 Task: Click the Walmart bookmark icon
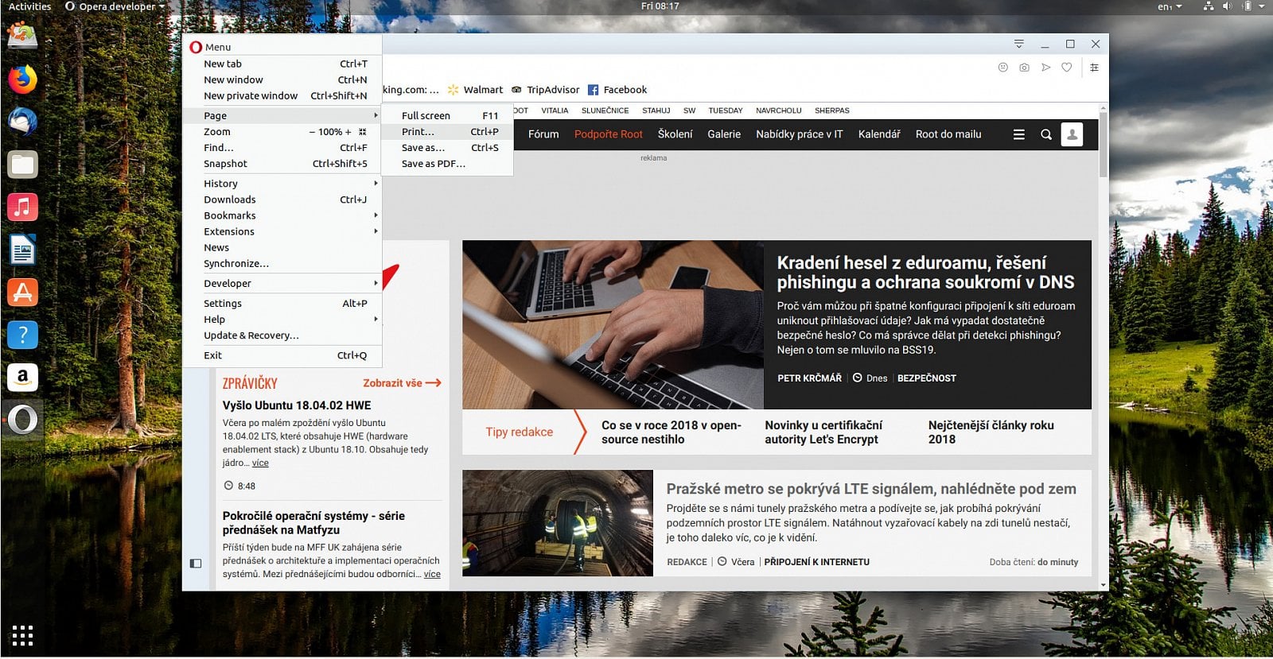(x=453, y=90)
